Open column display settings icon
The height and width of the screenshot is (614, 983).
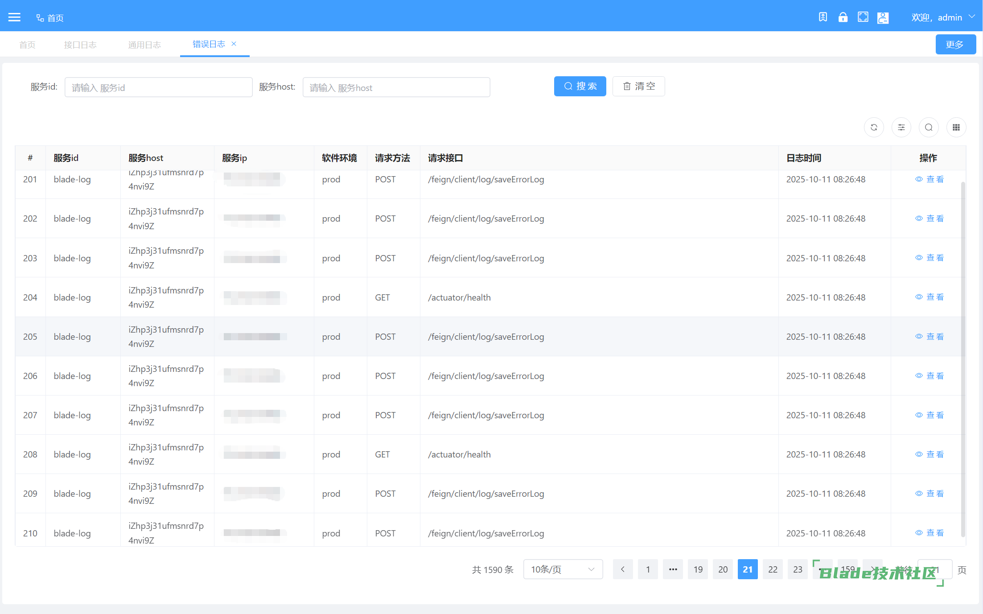pyautogui.click(x=901, y=128)
